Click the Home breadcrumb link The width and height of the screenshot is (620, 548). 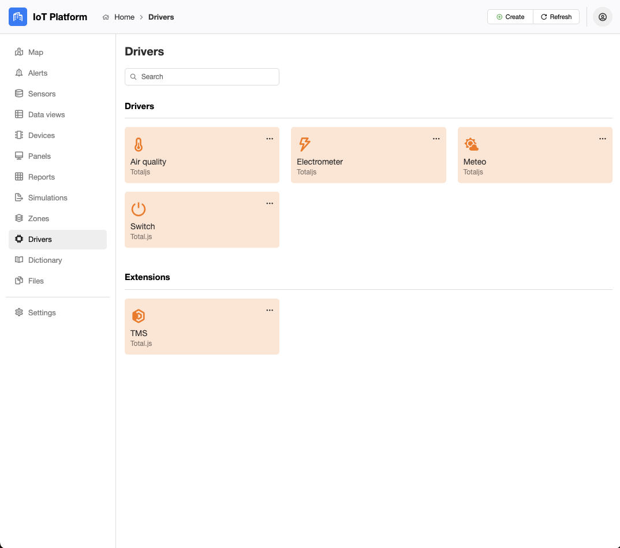pos(124,17)
